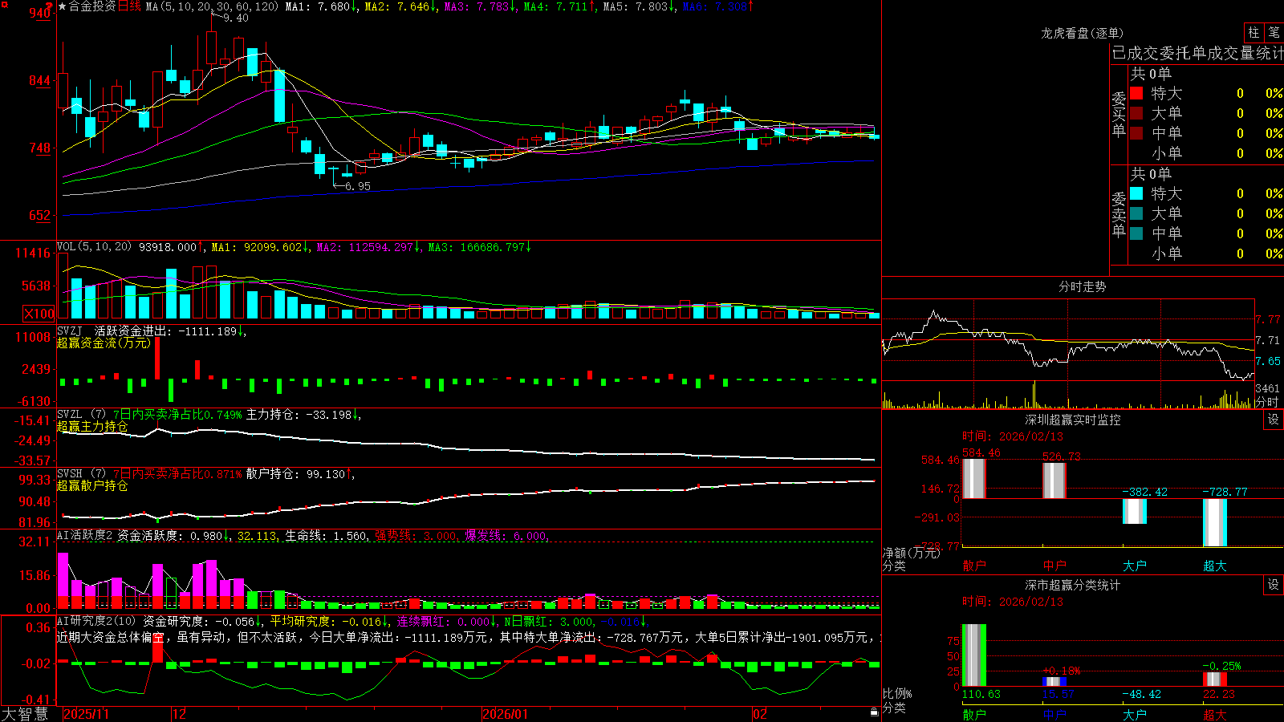Click the dark red 中单 buy-order swatch

click(1136, 133)
